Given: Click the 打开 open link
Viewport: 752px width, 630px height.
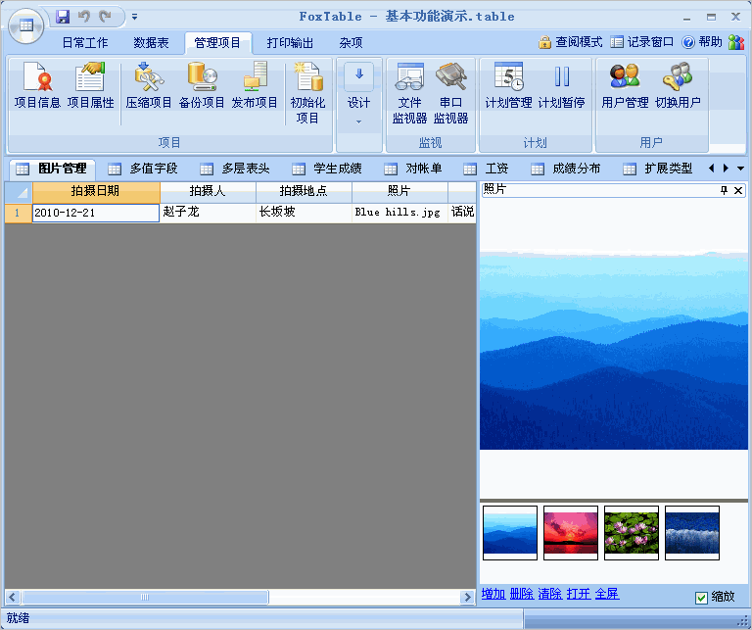Looking at the screenshot, I should (579, 594).
